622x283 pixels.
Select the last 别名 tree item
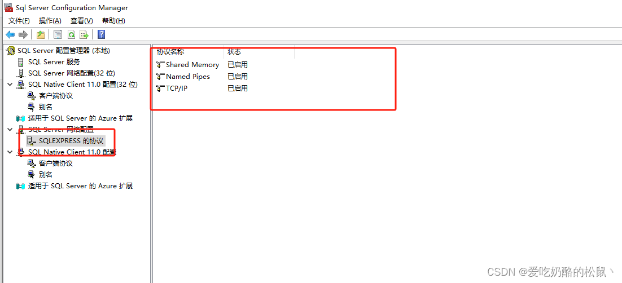[46, 174]
